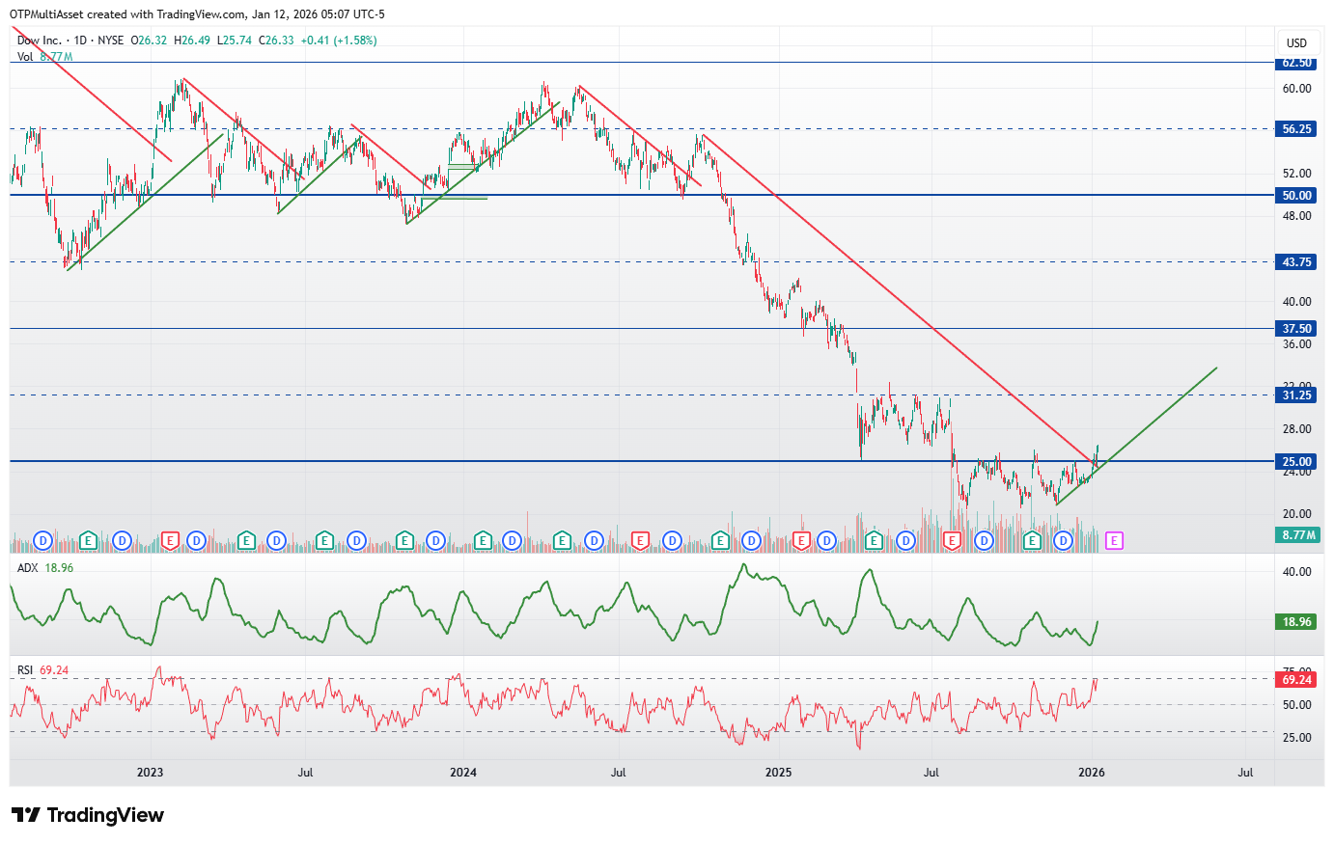Click the 2024 label on time axis
Screen dimensions: 1334x844
[x=463, y=773]
